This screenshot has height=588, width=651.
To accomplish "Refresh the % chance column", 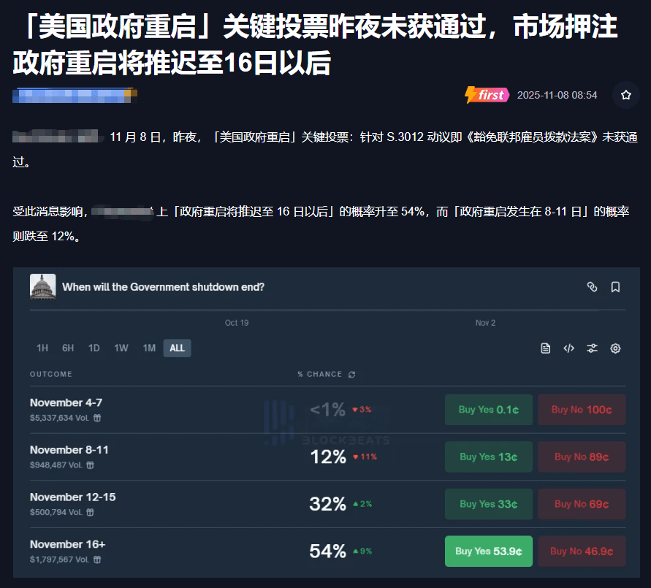I will [x=351, y=374].
